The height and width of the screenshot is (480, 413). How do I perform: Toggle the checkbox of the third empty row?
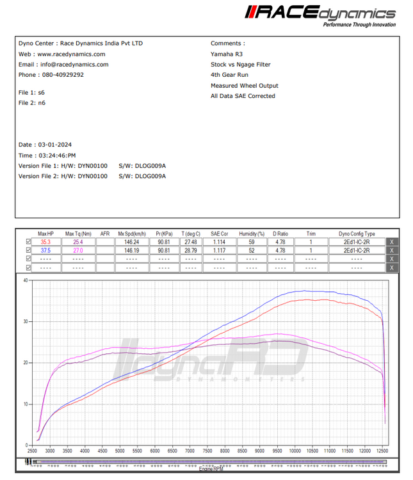28,259
